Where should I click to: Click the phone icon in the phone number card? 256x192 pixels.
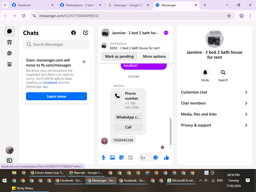coord(117,96)
